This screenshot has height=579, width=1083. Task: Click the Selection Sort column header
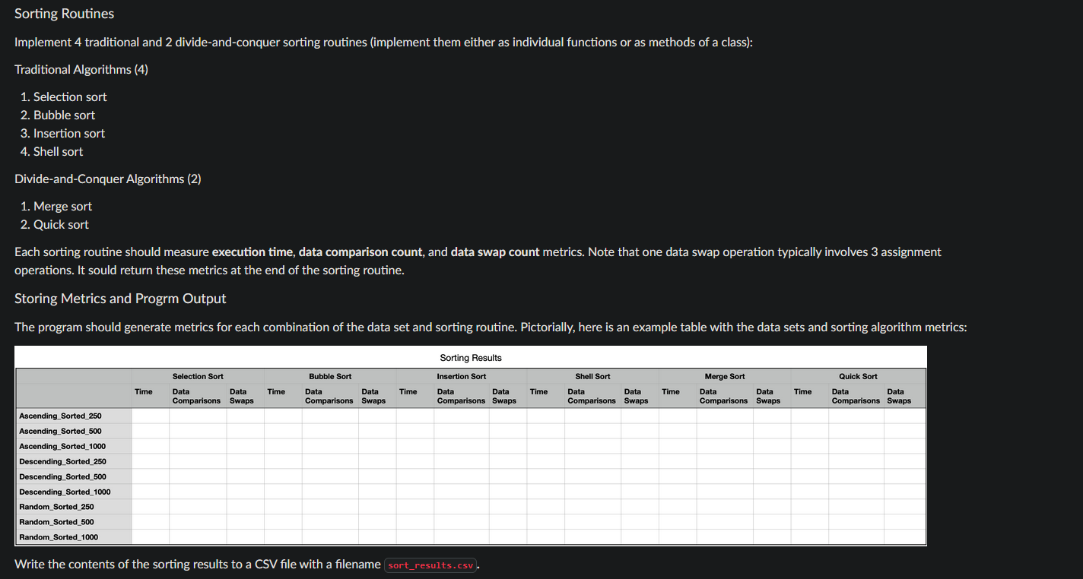tap(198, 376)
